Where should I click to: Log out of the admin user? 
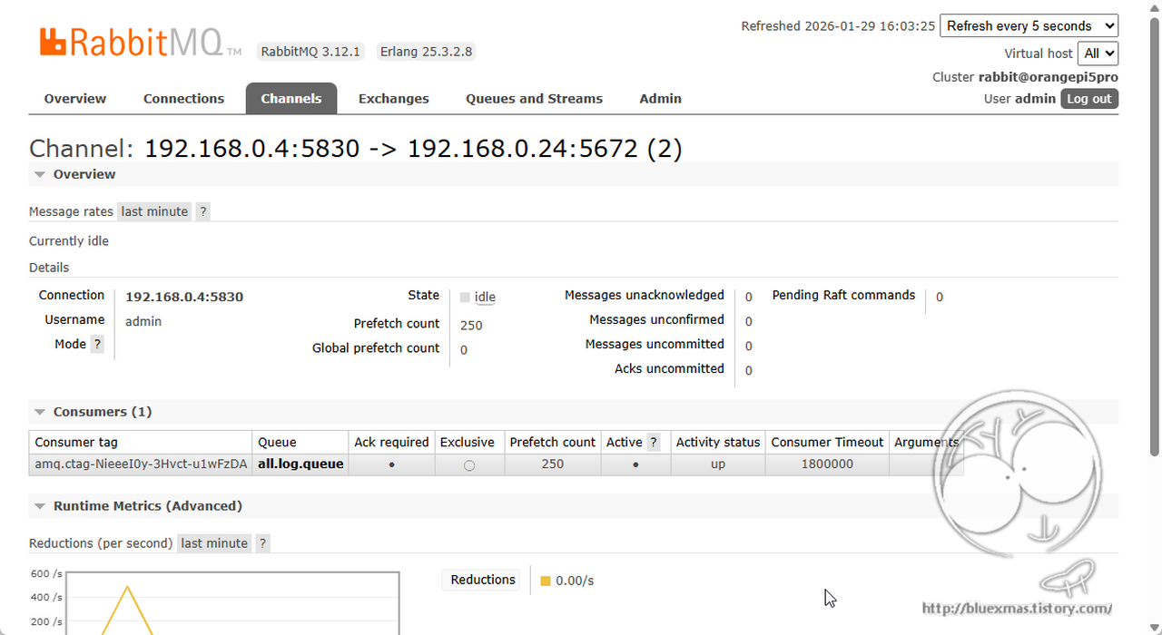[1089, 99]
